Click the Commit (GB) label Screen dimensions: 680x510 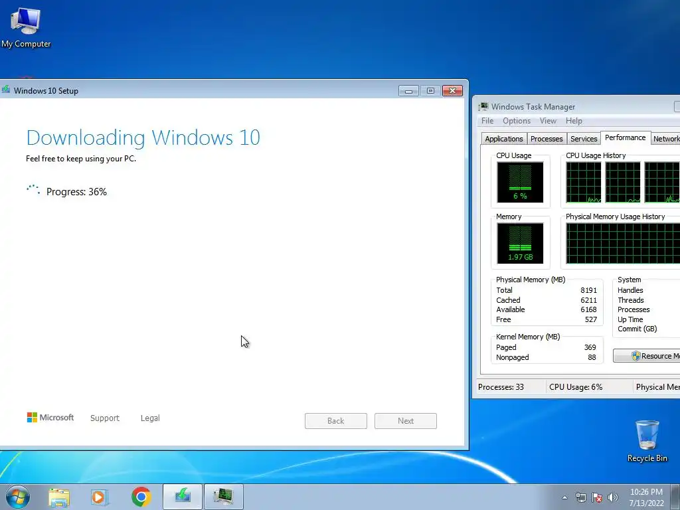point(637,329)
